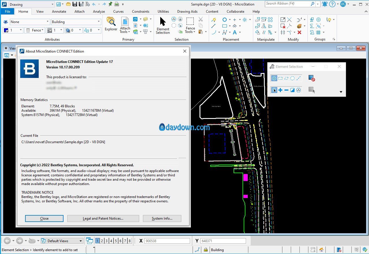Click the Previous View back arrow
The width and height of the screenshot is (369, 254).
(7, 241)
